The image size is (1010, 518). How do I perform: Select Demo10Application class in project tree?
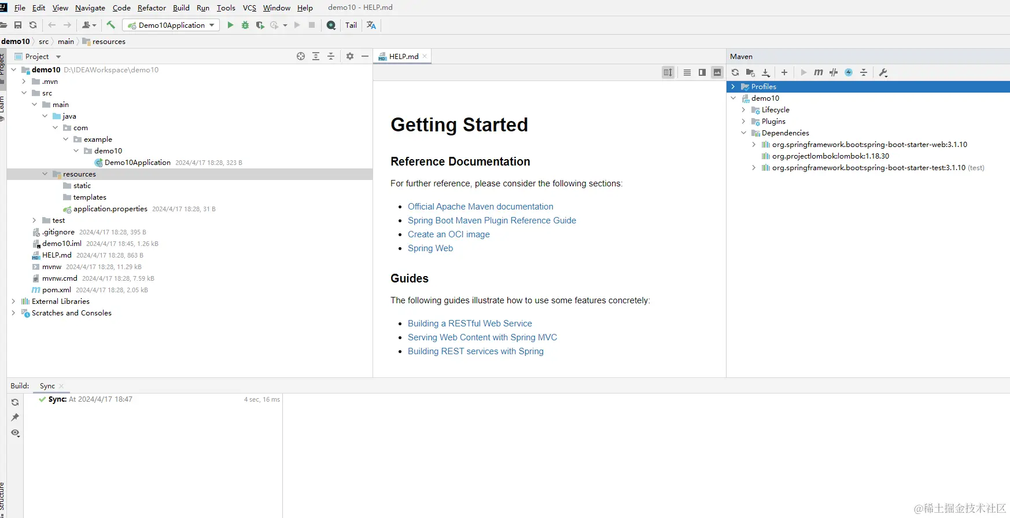pos(138,163)
